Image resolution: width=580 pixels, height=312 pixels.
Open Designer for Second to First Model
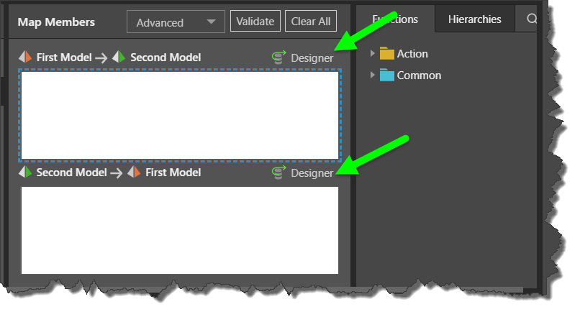click(x=312, y=173)
